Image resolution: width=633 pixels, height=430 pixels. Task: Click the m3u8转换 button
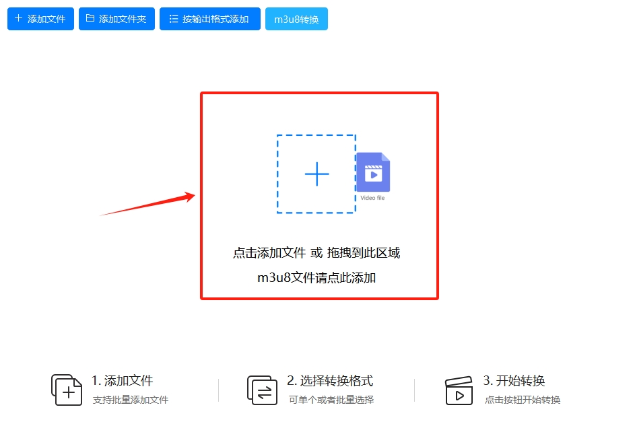click(x=296, y=19)
